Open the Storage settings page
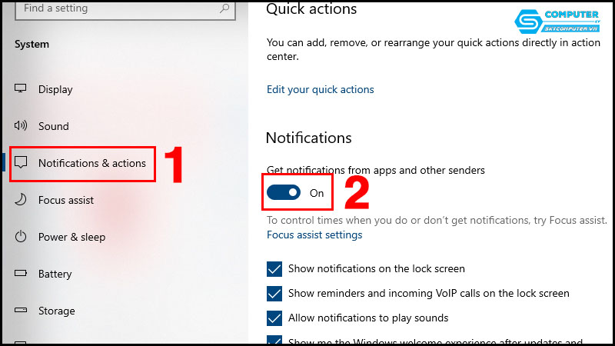615x346 pixels. [x=57, y=311]
